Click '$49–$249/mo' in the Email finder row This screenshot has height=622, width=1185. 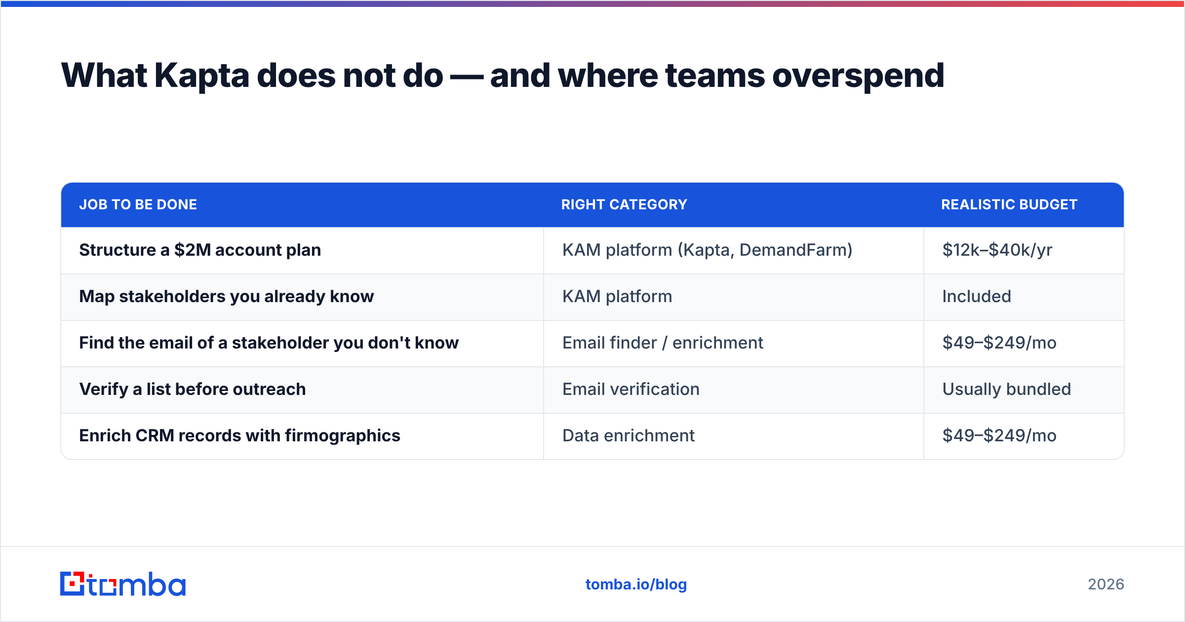pyautogui.click(x=1024, y=343)
